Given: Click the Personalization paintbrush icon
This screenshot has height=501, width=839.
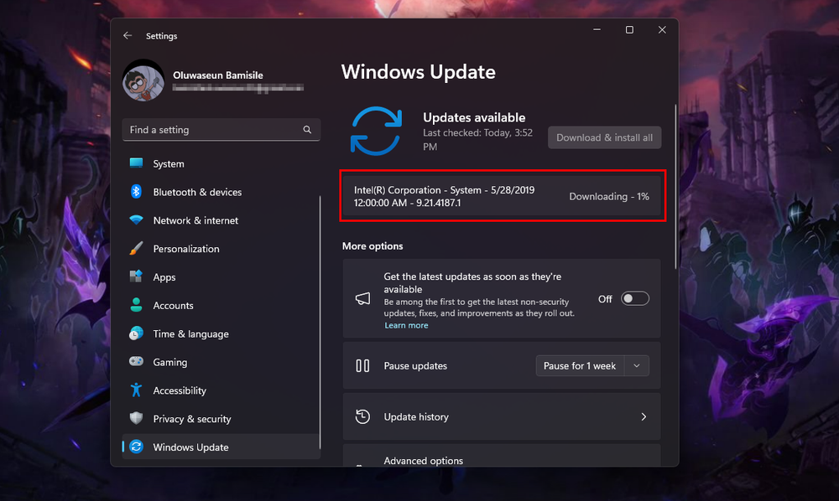Looking at the screenshot, I should [136, 249].
